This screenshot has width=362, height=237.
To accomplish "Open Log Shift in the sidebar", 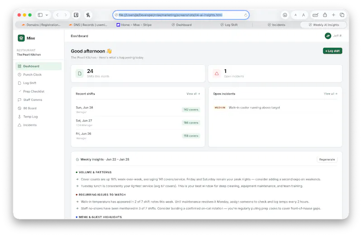I will click(38, 83).
